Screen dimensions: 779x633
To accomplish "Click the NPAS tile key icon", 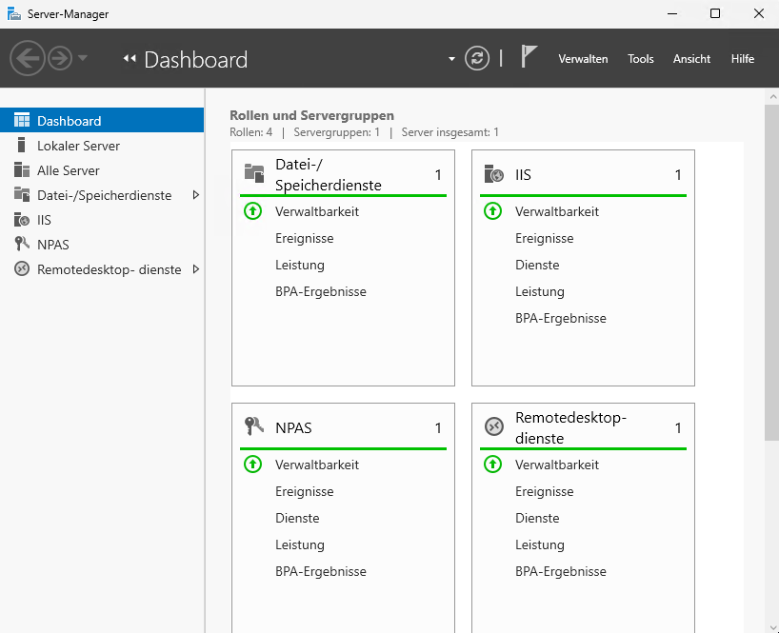I will (253, 427).
